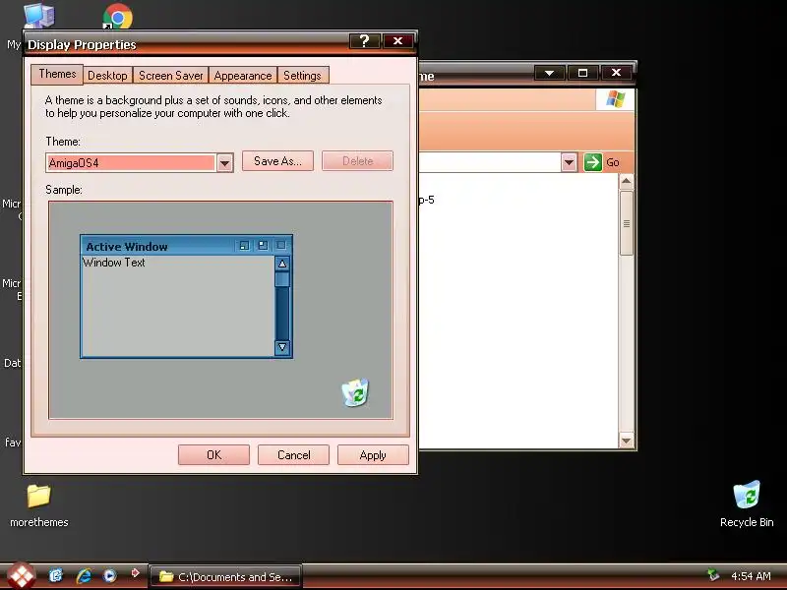Click the 4:54 AM taskbar clock

(x=751, y=576)
